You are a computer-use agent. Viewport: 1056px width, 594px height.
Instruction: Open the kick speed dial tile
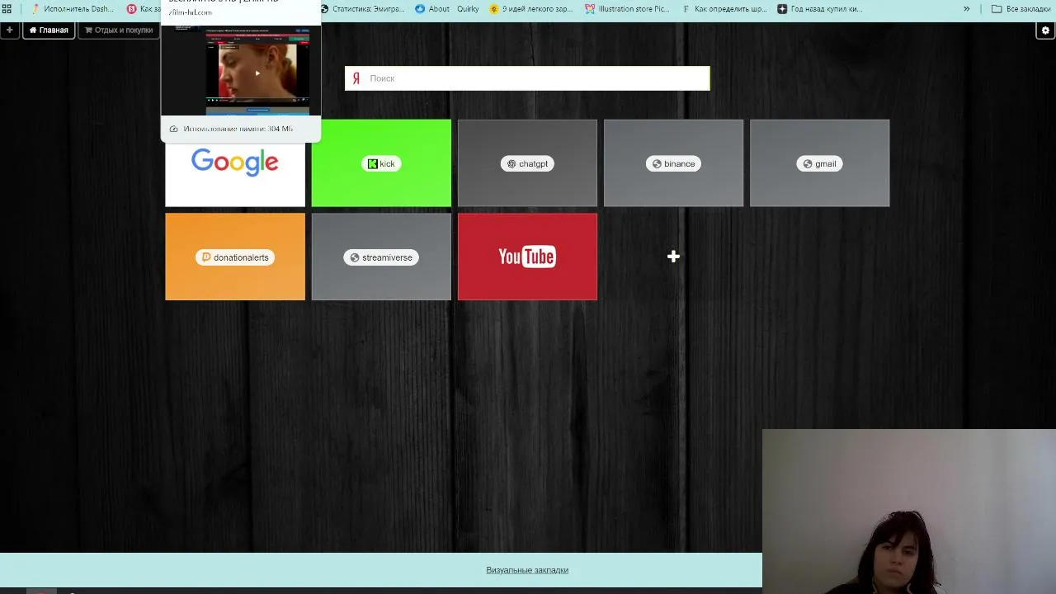[381, 163]
